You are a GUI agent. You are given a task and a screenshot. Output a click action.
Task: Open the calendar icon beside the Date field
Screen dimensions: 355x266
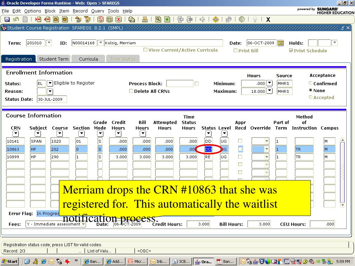point(280,43)
